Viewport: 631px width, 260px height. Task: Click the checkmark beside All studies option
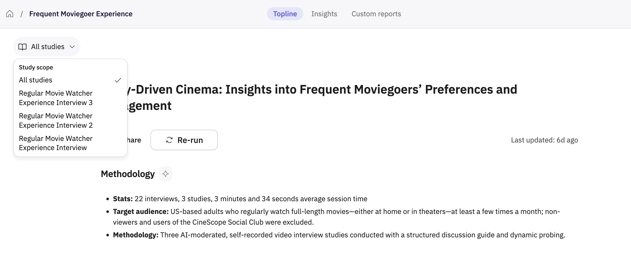pyautogui.click(x=118, y=80)
